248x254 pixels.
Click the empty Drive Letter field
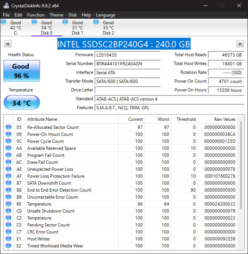coord(127,90)
